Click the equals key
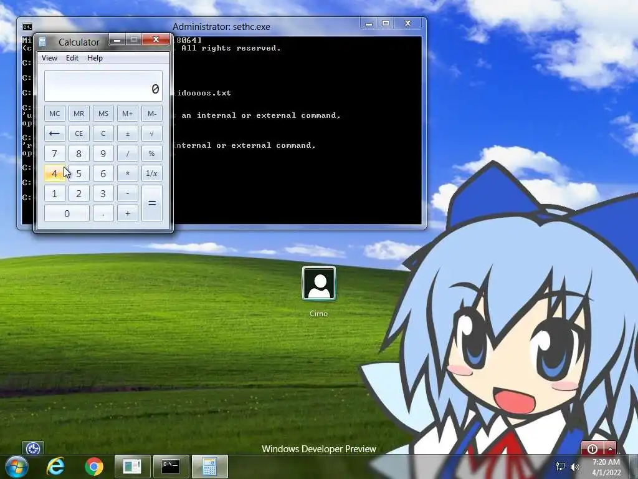 152,203
